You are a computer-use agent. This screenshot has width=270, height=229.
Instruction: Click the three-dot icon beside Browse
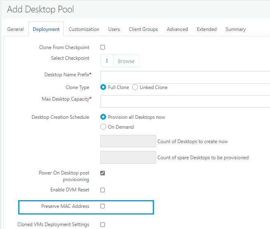(107, 61)
